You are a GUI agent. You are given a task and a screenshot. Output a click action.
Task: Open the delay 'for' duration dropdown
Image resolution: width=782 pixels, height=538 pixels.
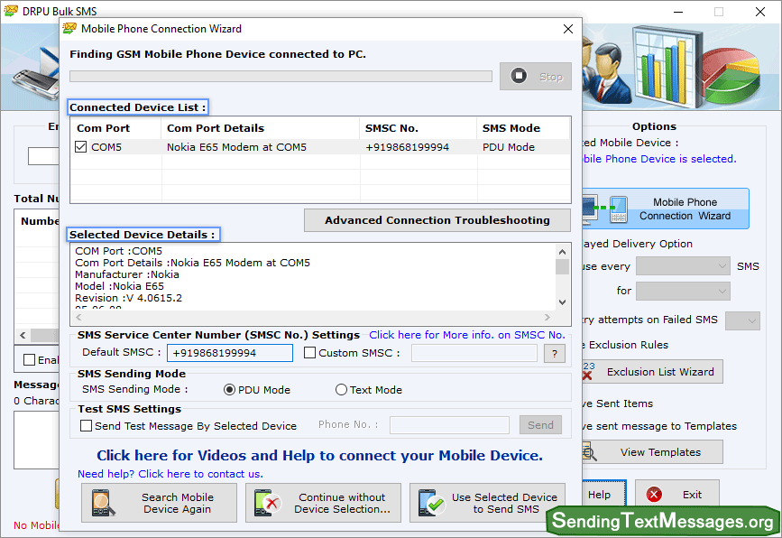pyautogui.click(x=684, y=291)
